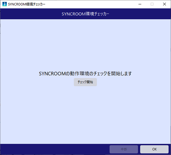The image size is (171, 155).
Task: Start the check with チェック開始 button
Action: [85, 82]
